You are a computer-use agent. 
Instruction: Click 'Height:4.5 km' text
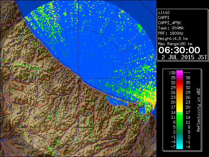pyautogui.click(x=173, y=39)
